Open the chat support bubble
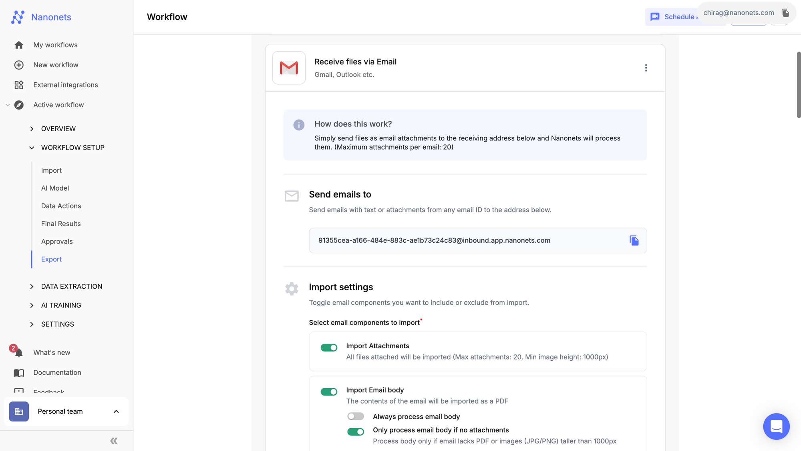Screen dimensions: 801x451 [x=776, y=426]
